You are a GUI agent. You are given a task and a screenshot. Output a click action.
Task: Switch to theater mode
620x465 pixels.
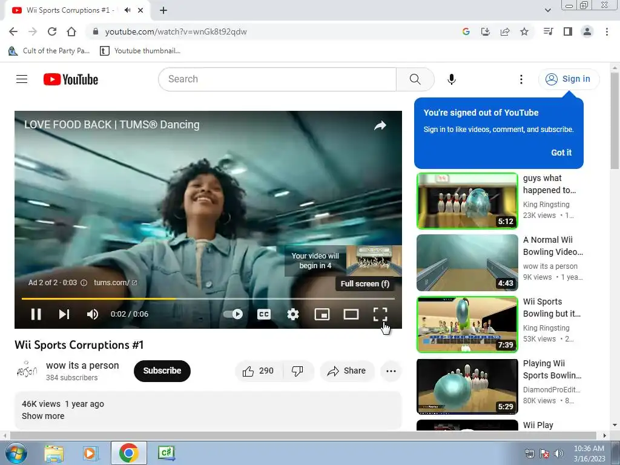351,314
